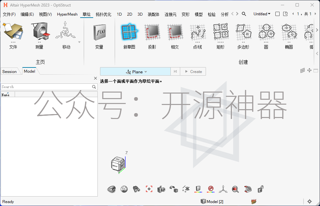The image size is (320, 206).
Task: Collapse the ribbon with the left chevron
Action: point(317,53)
